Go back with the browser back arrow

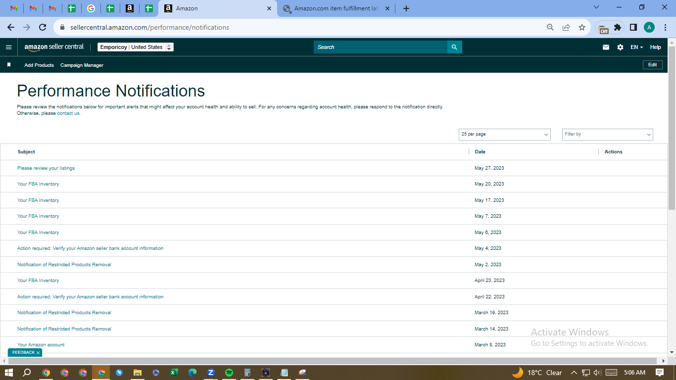click(11, 27)
